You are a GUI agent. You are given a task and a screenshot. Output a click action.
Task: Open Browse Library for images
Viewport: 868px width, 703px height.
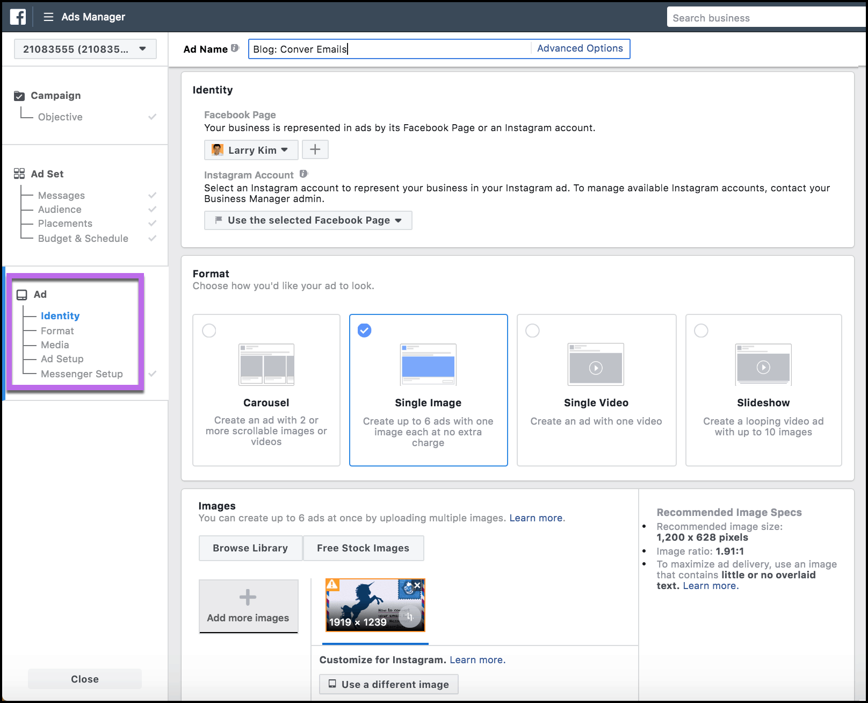click(x=250, y=548)
